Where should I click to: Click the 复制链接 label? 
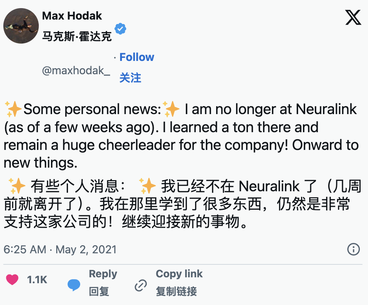(x=176, y=291)
